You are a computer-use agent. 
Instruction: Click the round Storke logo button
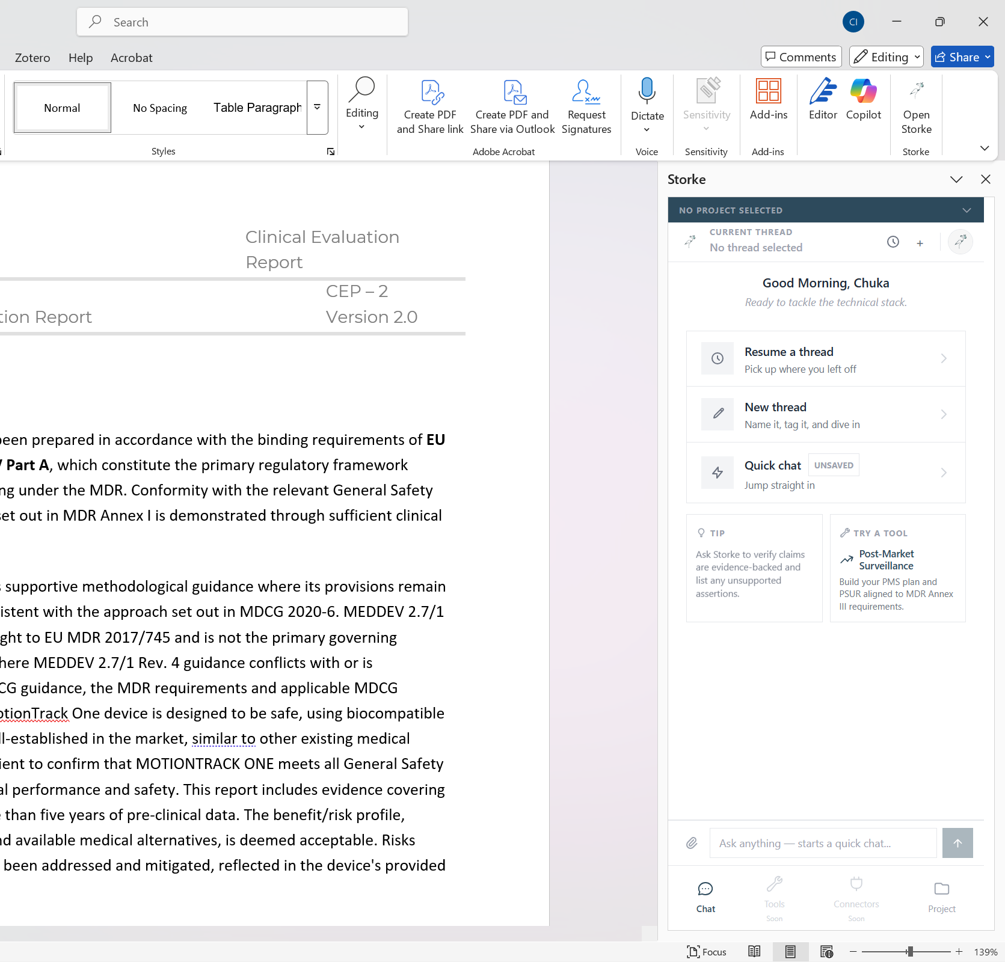click(x=960, y=242)
